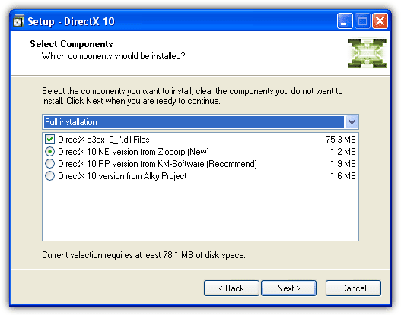This screenshot has height=315, width=401.
Task: Select DirectX 10 NE version from Zlocorp
Action: [49, 152]
